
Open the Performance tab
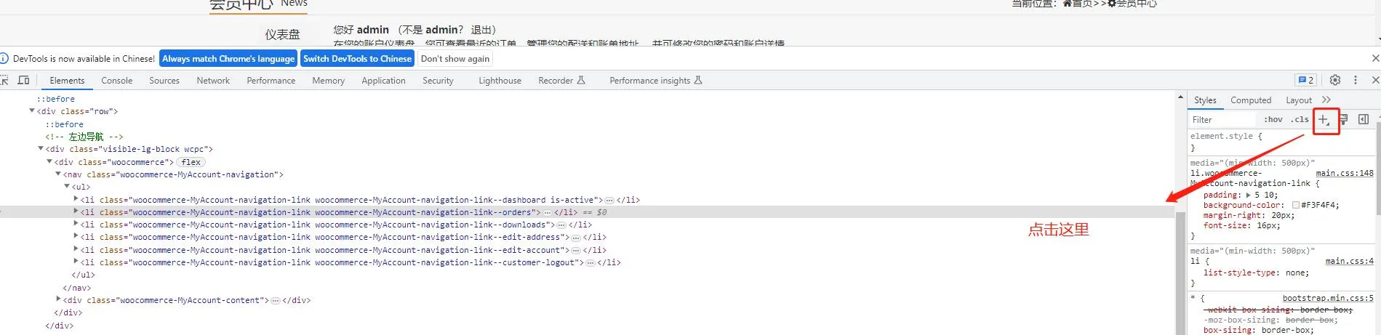pos(271,81)
